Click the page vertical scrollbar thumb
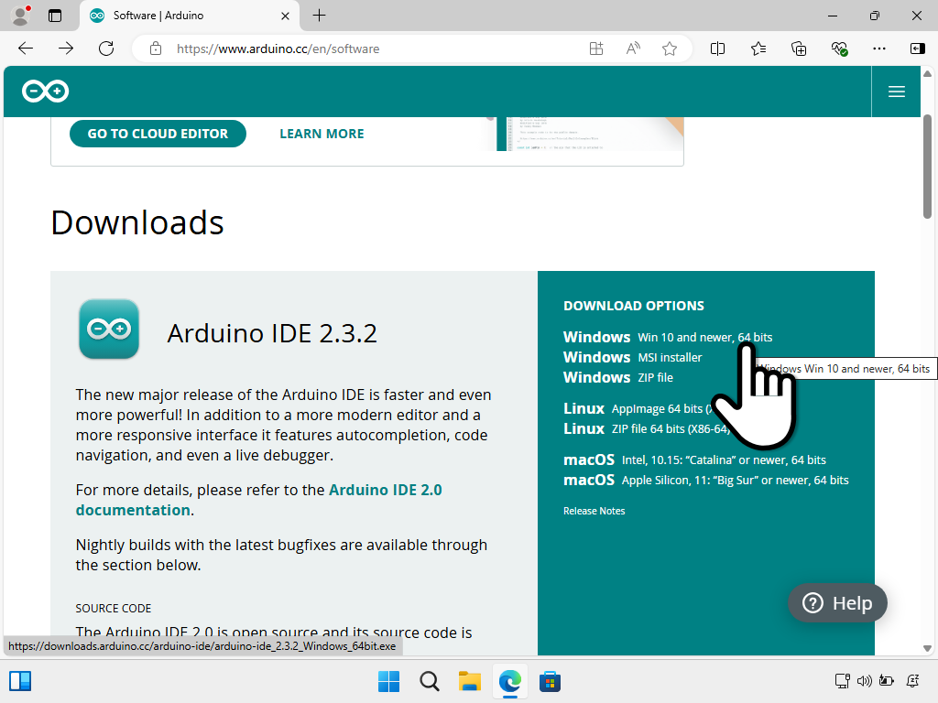938x703 pixels. point(927,167)
